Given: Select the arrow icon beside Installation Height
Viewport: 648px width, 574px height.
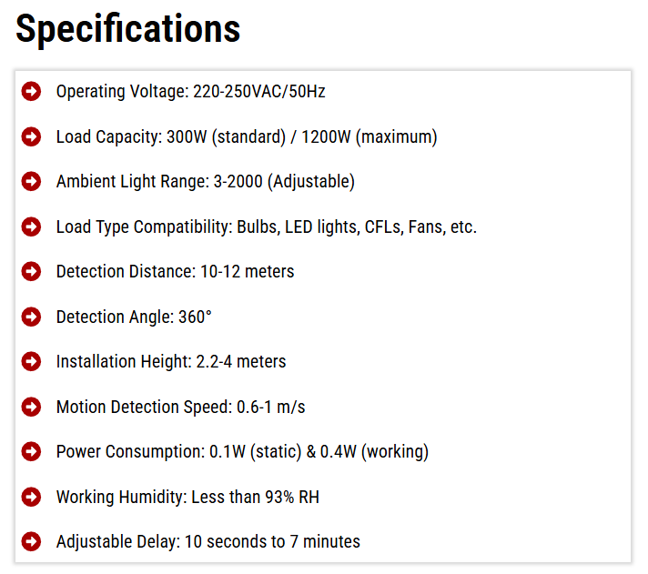Looking at the screenshot, I should click(31, 361).
